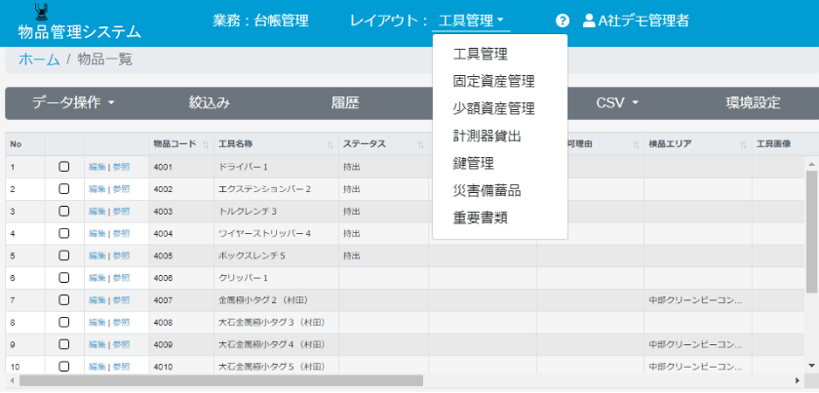Select the checkbox for item 4007

64,300
